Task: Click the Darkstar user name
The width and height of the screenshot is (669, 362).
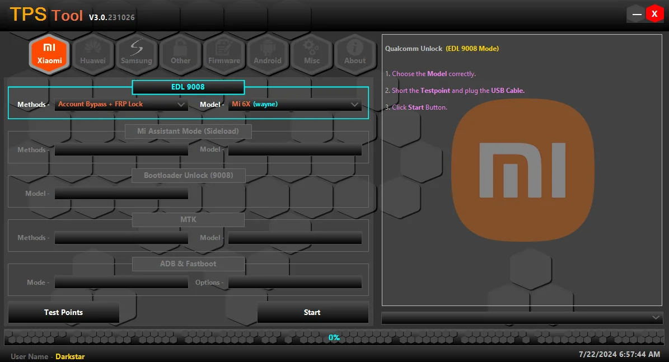Action: click(70, 356)
